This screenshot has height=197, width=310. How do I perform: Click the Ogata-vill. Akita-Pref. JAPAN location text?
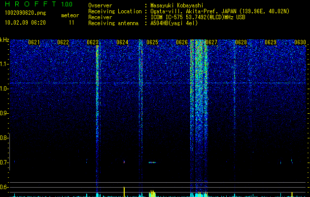[x=220, y=11]
